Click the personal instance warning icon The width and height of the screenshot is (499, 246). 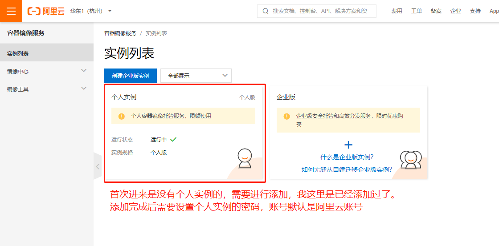[x=122, y=116]
